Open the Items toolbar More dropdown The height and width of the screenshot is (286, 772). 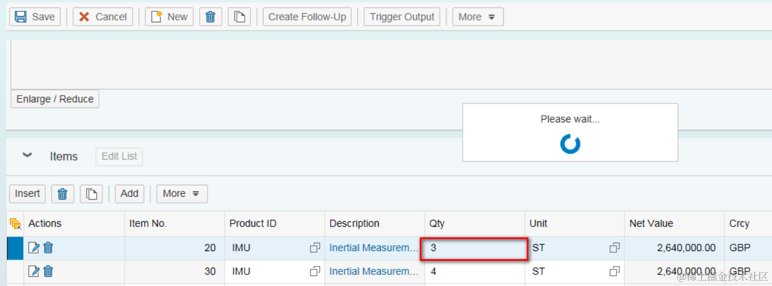pyautogui.click(x=182, y=194)
